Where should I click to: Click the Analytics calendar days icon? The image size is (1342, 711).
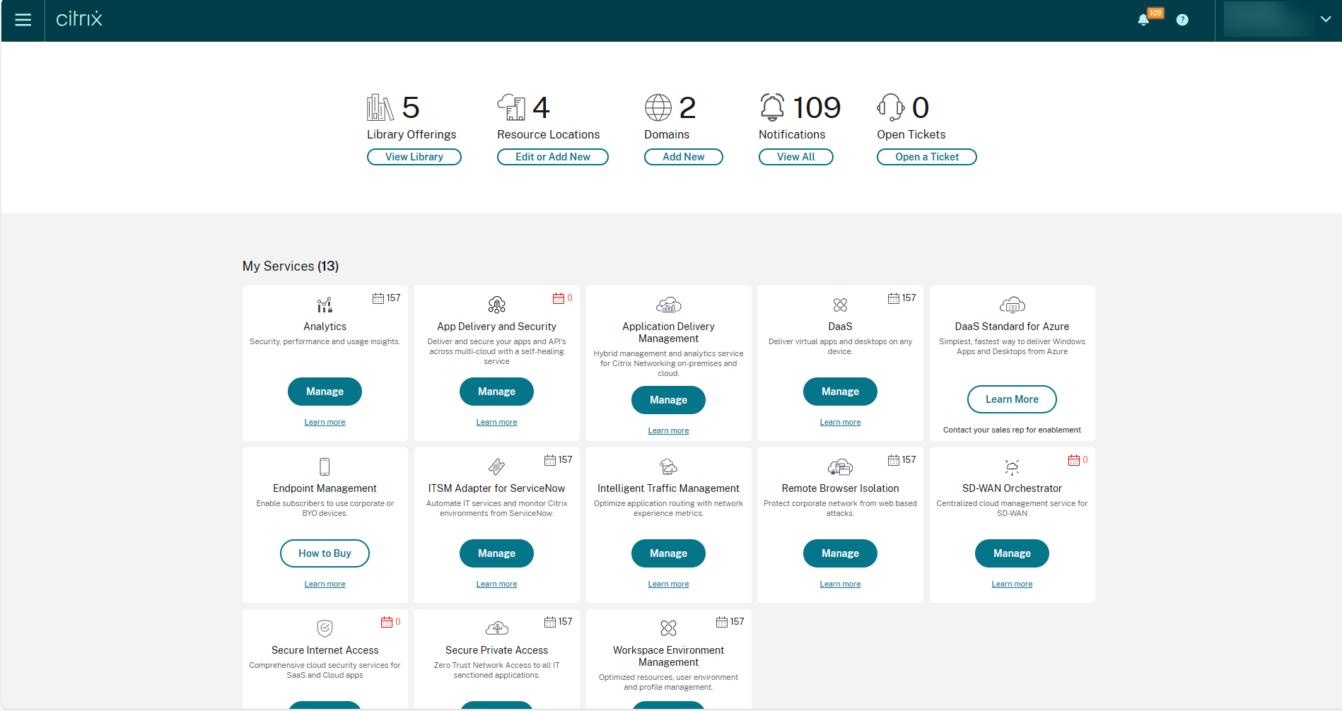(x=378, y=298)
